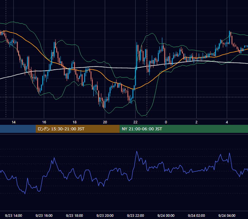Image resolution: width=248 pixels, height=219 pixels.
Task: Click the 22 hour label on the upper time axis
Action: click(135, 122)
